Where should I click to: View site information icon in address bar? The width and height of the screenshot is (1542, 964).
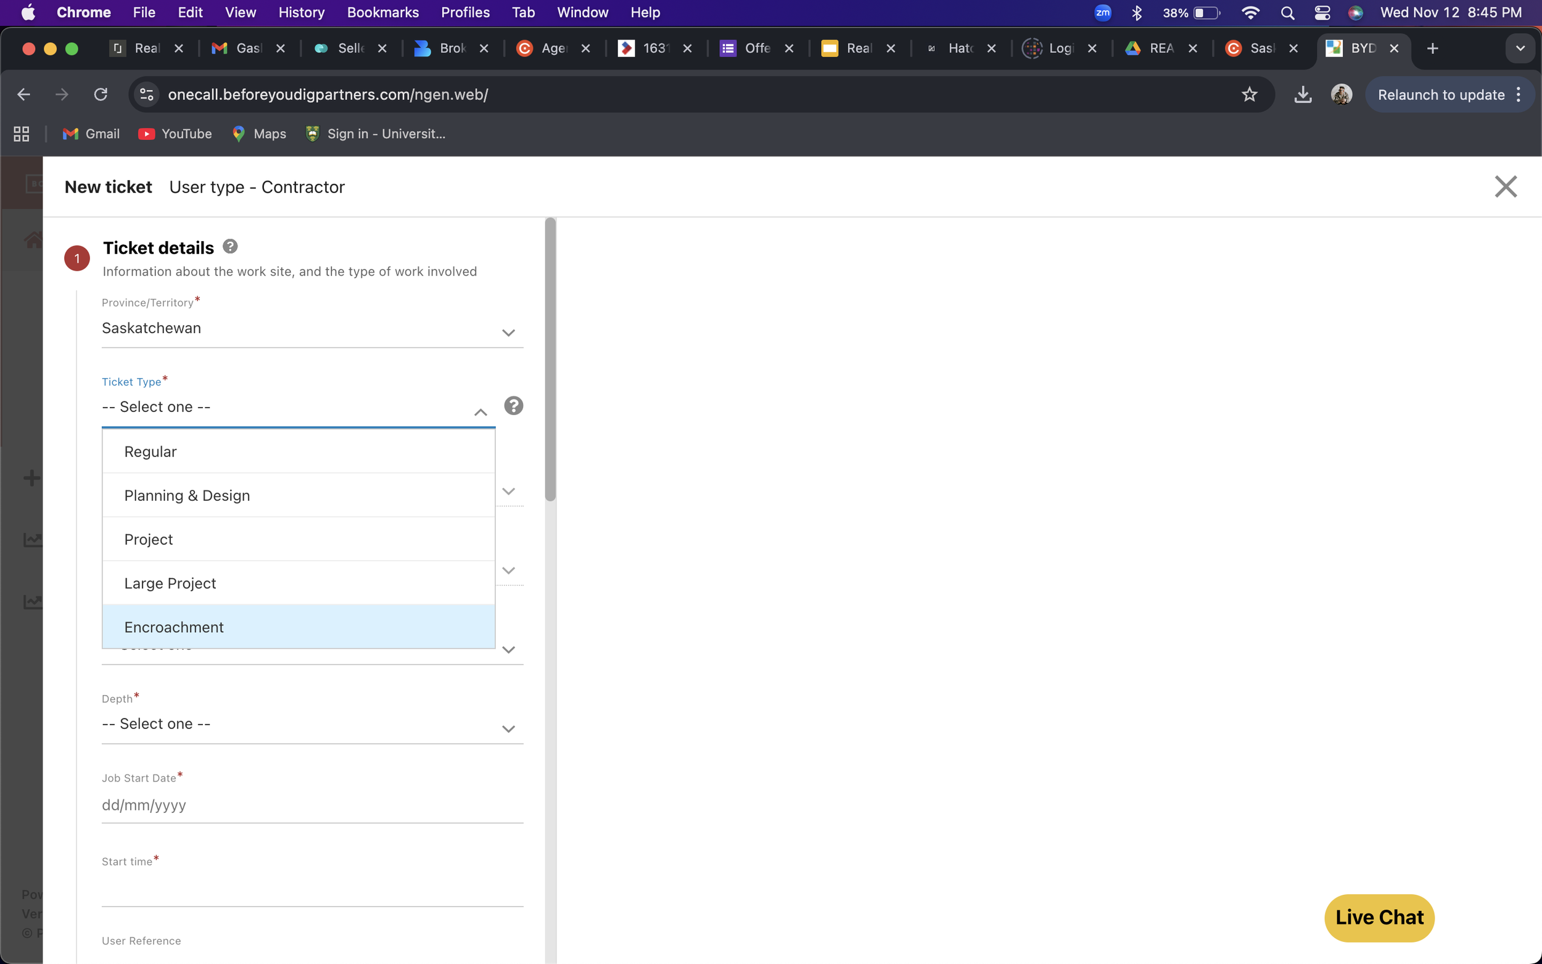click(147, 94)
